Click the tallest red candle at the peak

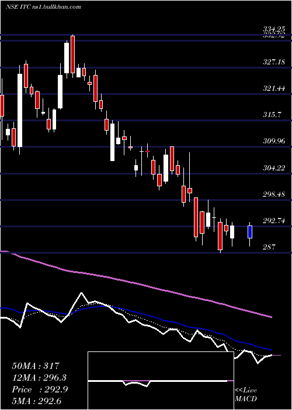pyautogui.click(x=73, y=54)
